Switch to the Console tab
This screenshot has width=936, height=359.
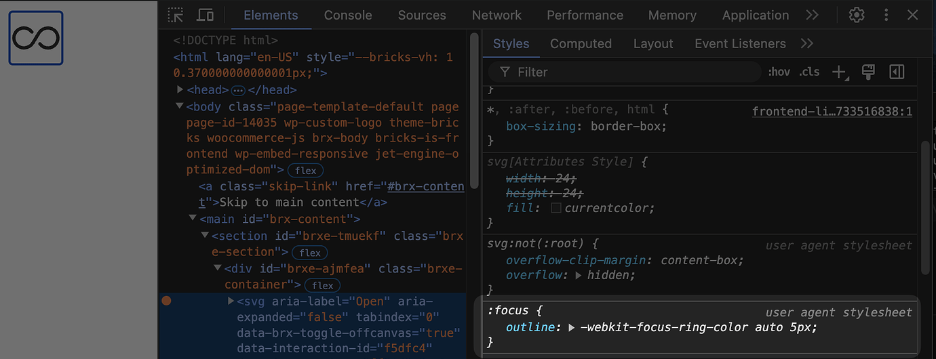point(348,15)
